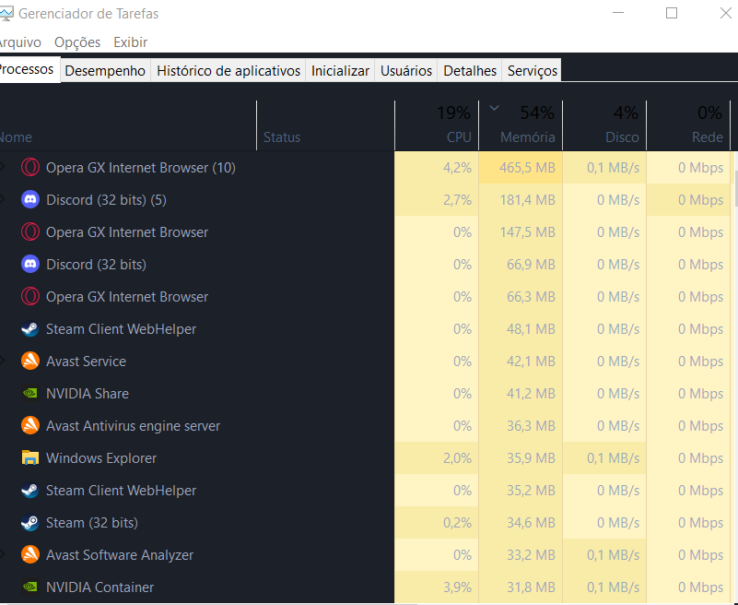Image resolution: width=738 pixels, height=605 pixels.
Task: Switch to the Serviços tab
Action: (x=533, y=71)
